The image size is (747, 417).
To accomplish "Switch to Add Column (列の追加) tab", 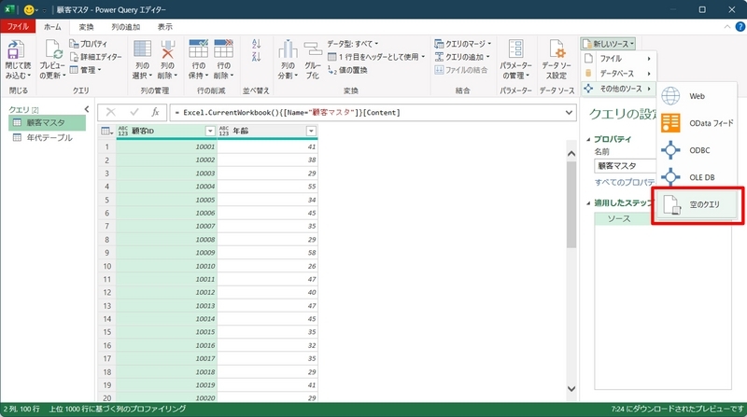I will [x=126, y=27].
